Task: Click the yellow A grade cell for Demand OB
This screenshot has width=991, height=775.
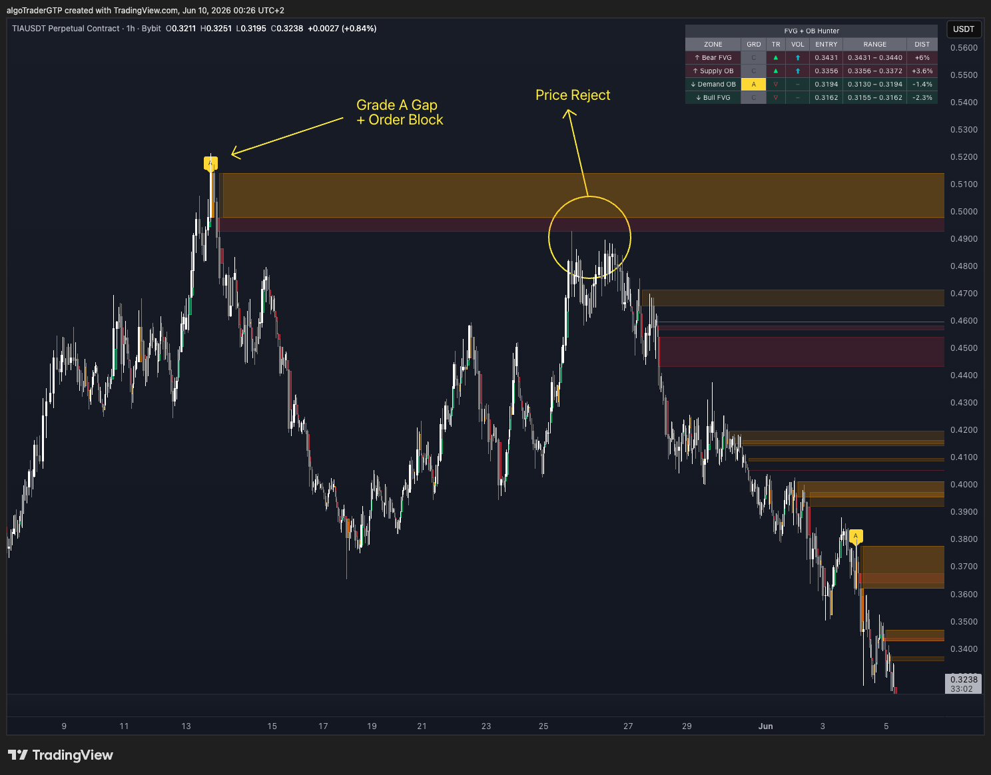Action: [x=754, y=85]
